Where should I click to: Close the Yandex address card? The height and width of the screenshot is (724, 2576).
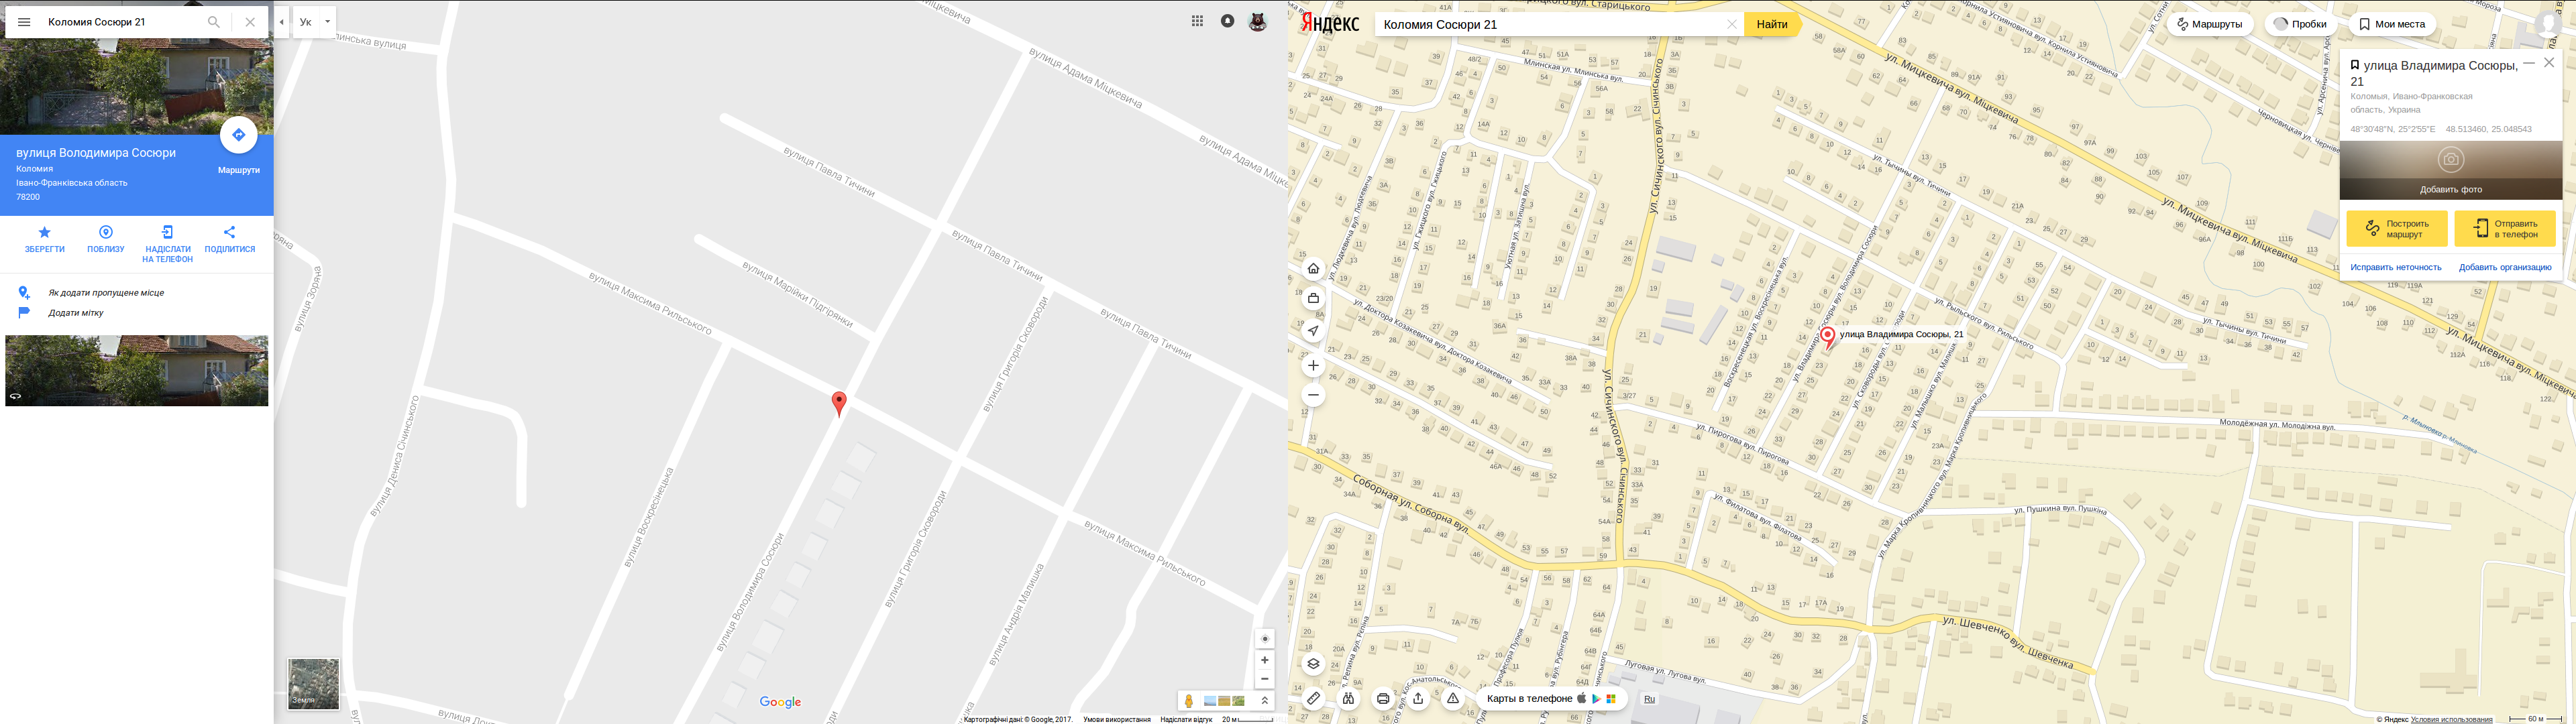[2549, 63]
